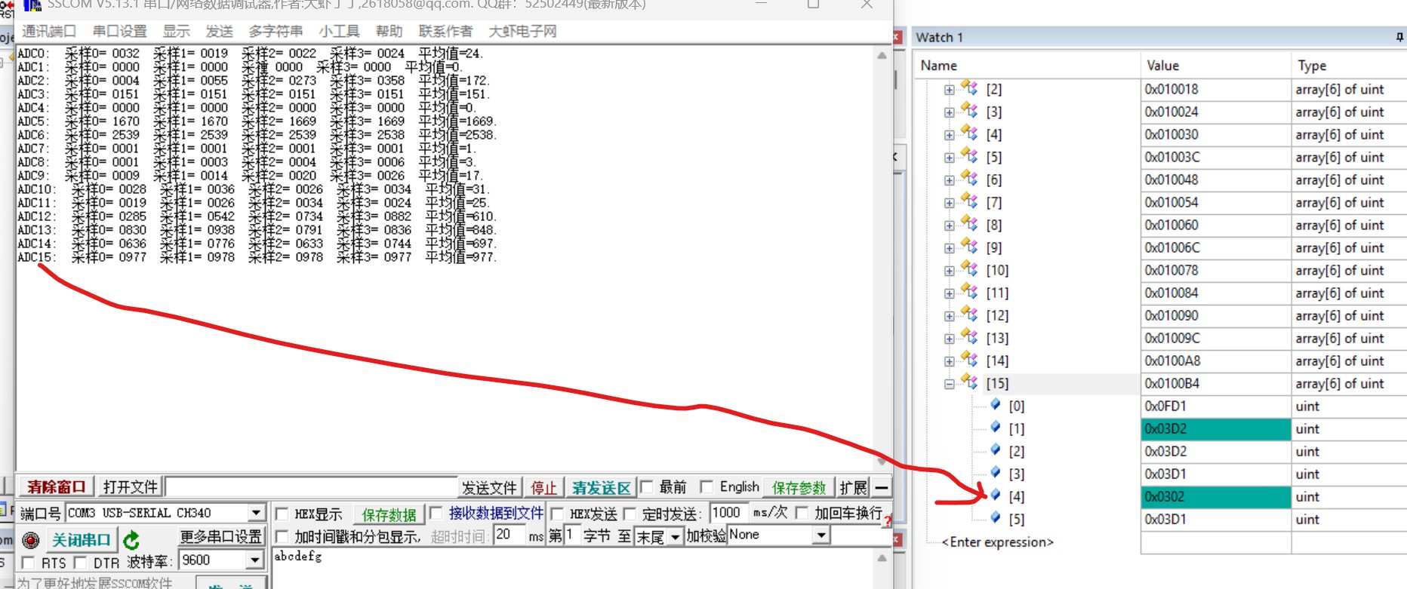Click the red serial port status indicator icon
This screenshot has height=589, width=1407.
click(x=30, y=540)
